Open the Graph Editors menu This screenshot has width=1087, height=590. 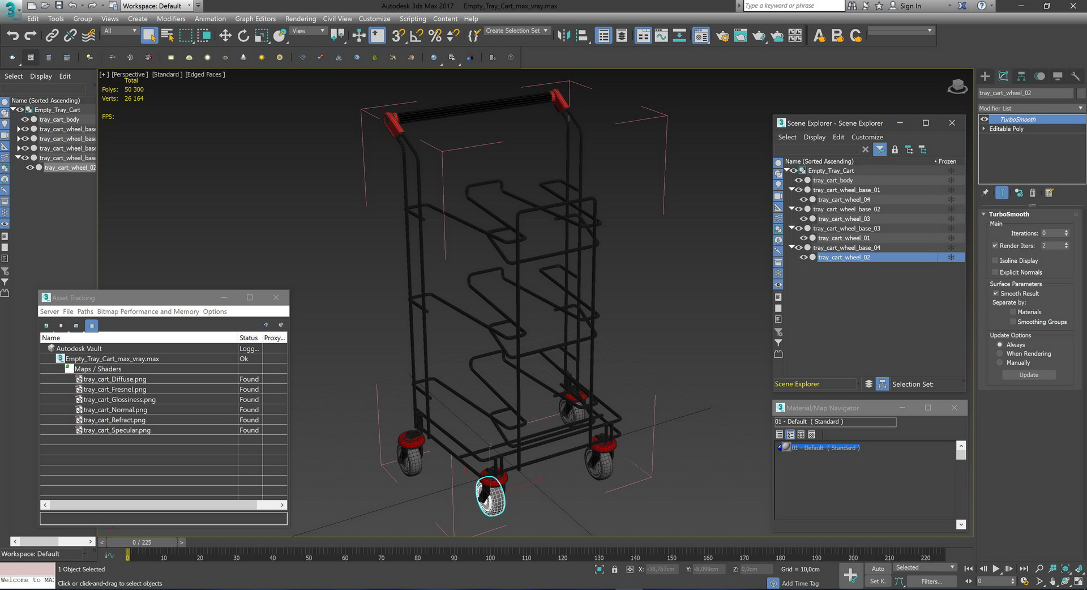pyautogui.click(x=255, y=19)
